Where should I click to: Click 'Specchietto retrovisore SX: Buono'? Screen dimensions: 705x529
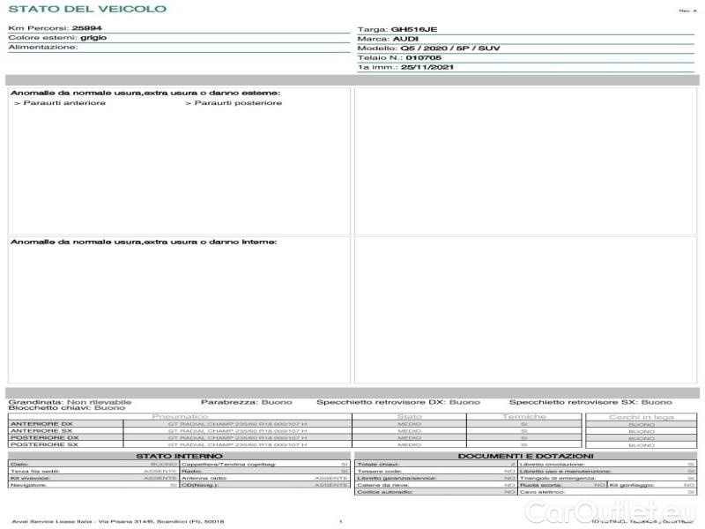click(x=590, y=402)
